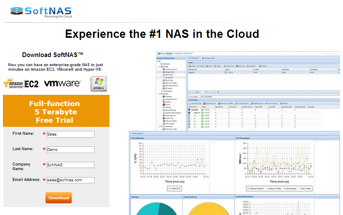Collapse the Settings tree node
343x215 pixels.
pyautogui.click(x=159, y=94)
